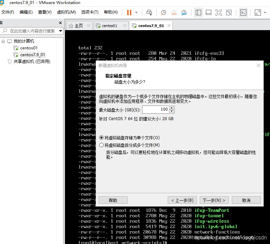Screen dimensions: 270x244
Task: Click the 取消 cancel button
Action: coord(246,200)
